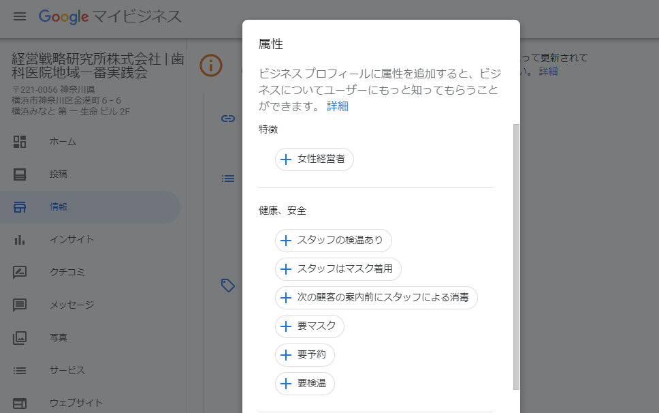The image size is (659, 413).
Task: Add the 要予約 attribute
Action: [x=305, y=355]
